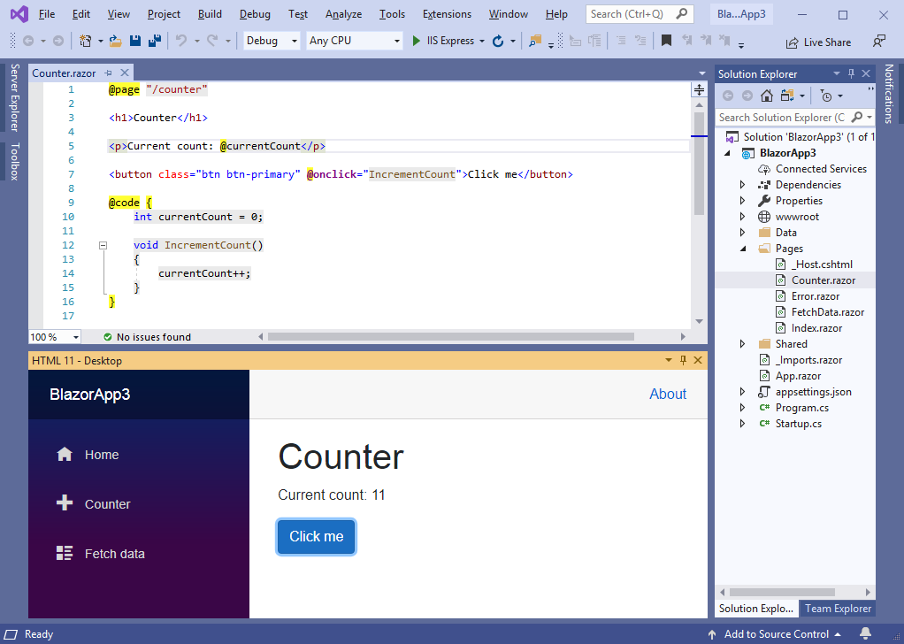Image resolution: width=904 pixels, height=644 pixels.
Task: Click the Save All toolbar icon
Action: [x=154, y=41]
